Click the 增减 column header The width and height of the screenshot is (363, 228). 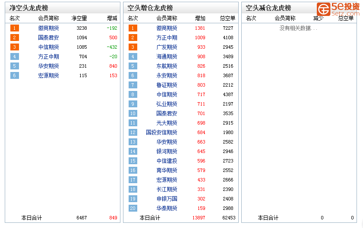click(112, 18)
